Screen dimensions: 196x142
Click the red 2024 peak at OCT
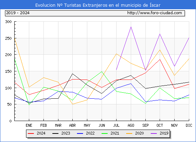[x=160, y=59]
